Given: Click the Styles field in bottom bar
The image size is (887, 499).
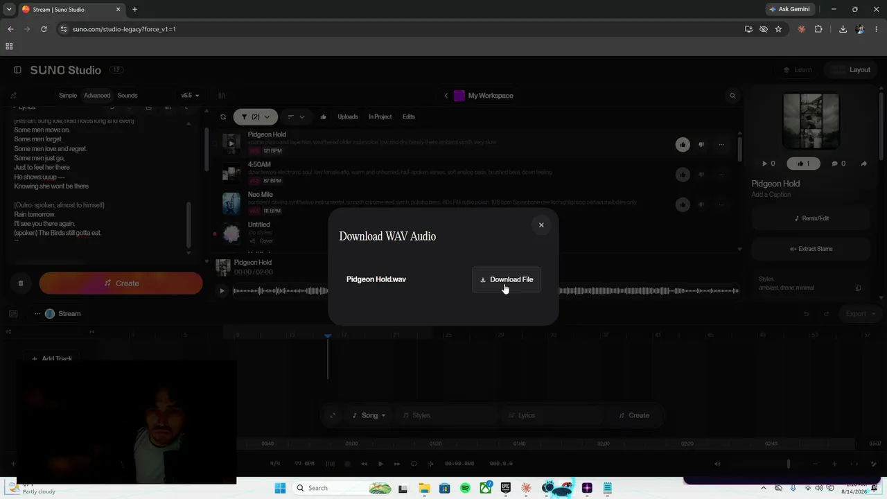Looking at the screenshot, I should 447,416.
